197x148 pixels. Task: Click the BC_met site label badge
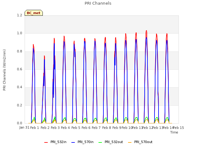34,13
